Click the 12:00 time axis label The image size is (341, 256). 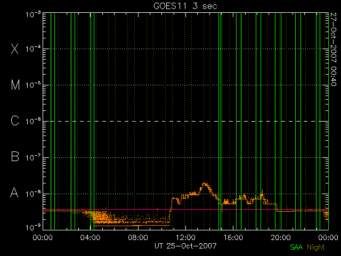(185, 237)
